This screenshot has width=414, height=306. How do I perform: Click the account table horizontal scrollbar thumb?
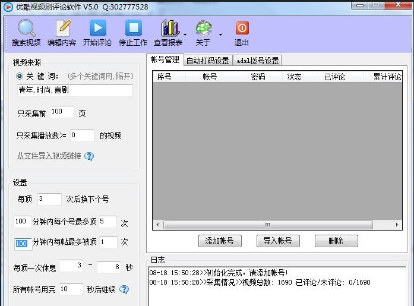(268, 225)
